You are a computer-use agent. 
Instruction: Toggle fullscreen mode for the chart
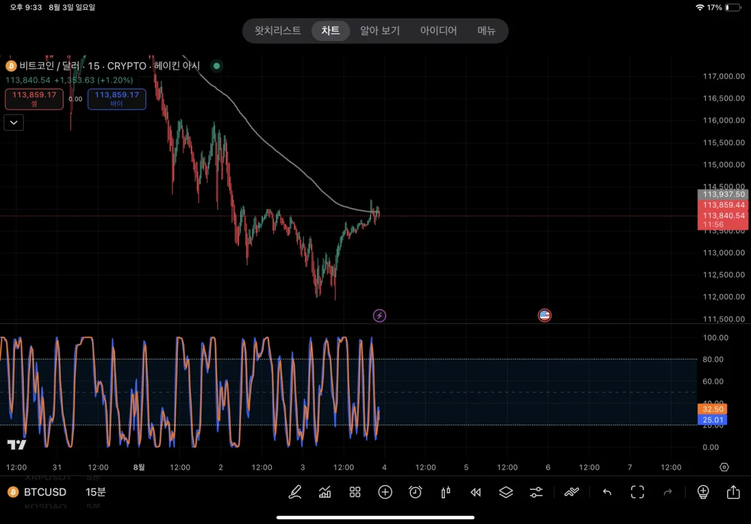(637, 492)
